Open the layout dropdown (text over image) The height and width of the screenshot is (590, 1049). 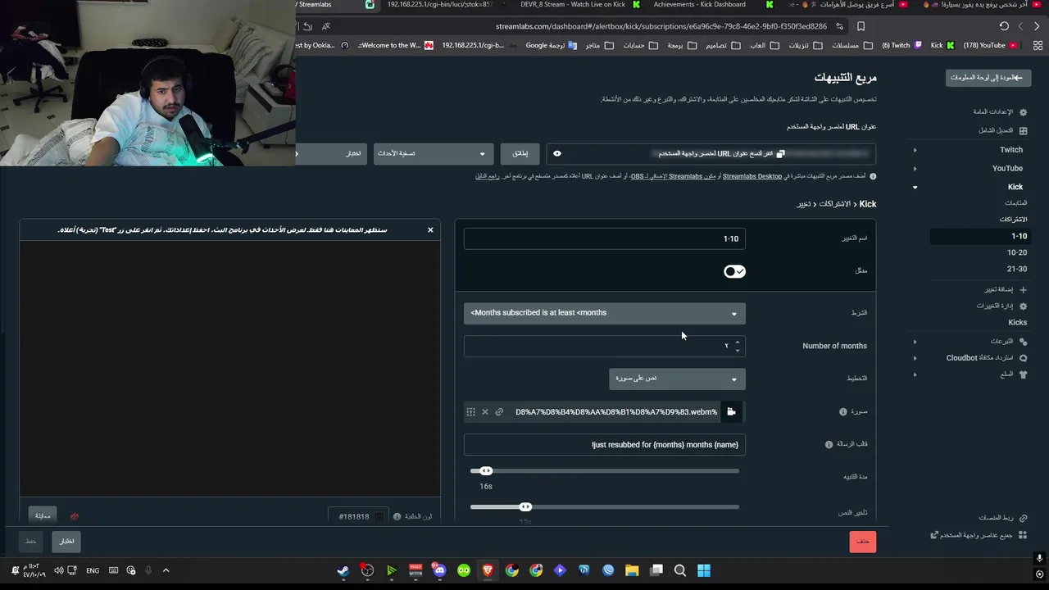tap(677, 379)
